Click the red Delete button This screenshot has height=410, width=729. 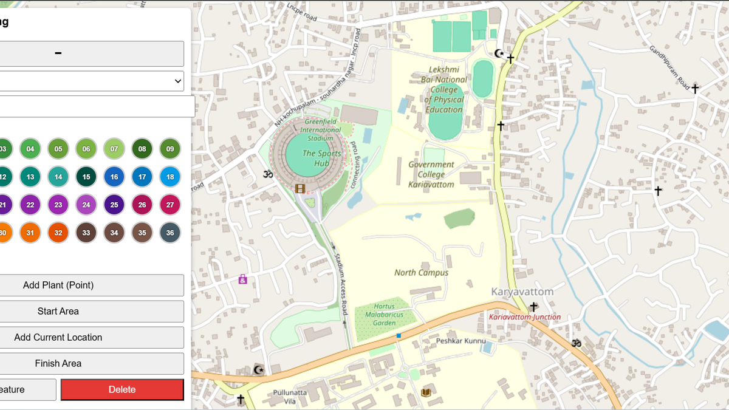click(x=122, y=389)
